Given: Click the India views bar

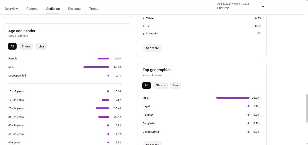Looking at the screenshot, I should (x=233, y=98).
